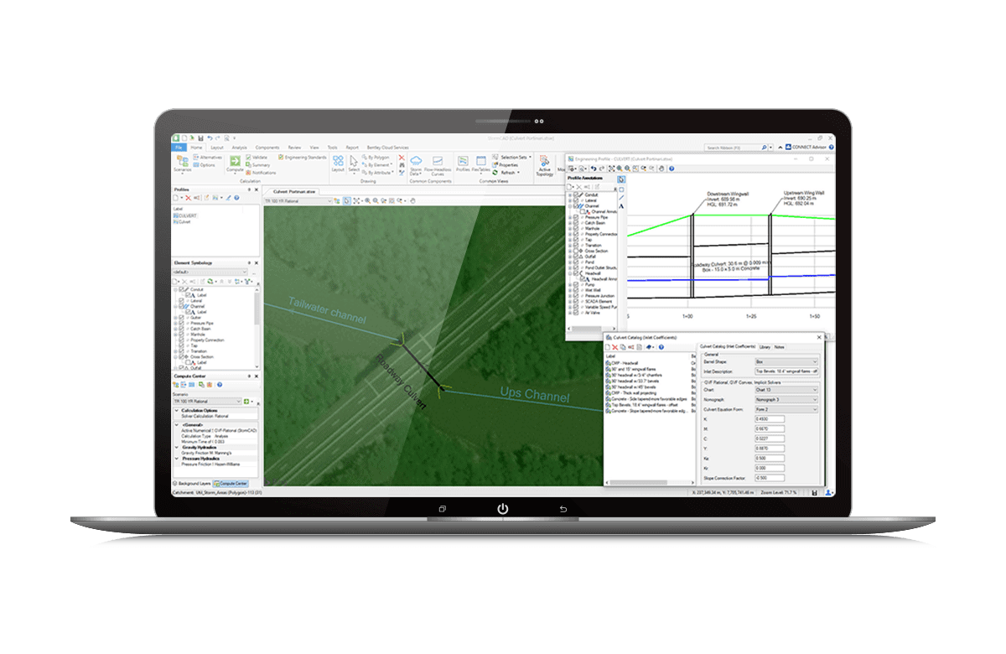
Task: Open the Culvert Equation Form dropdown
Action: [786, 409]
